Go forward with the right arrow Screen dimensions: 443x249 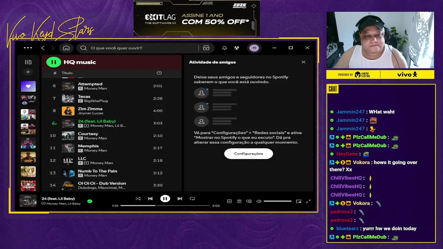point(53,48)
